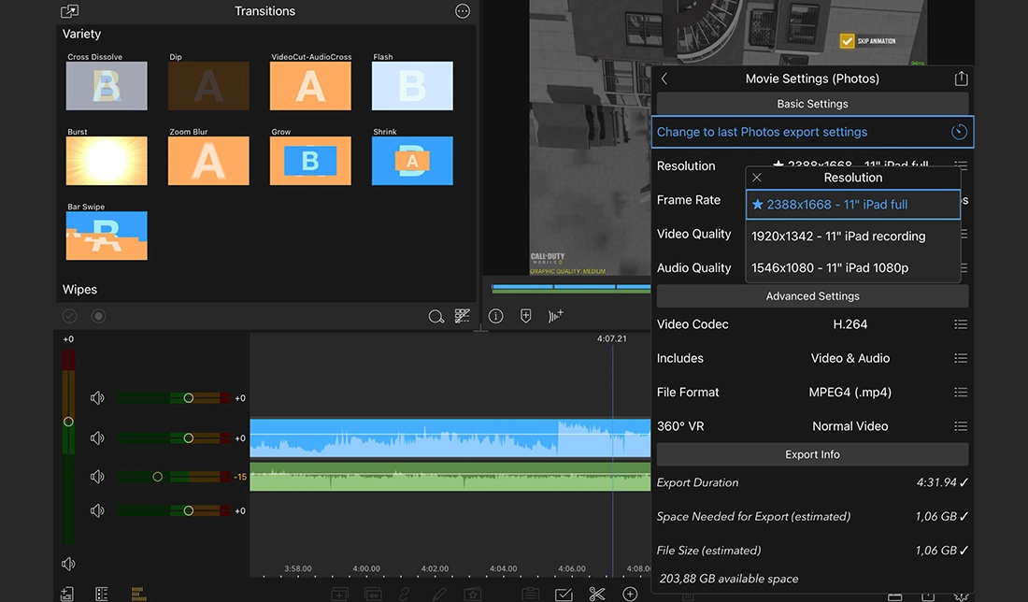The height and width of the screenshot is (602, 1028).
Task: Choose 1546x1080 iPad 1080p resolution
Action: [x=830, y=268]
